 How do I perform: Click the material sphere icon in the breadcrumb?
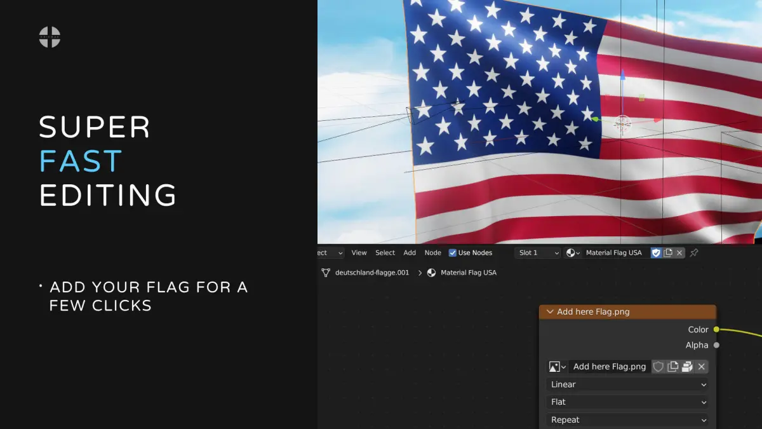click(432, 273)
